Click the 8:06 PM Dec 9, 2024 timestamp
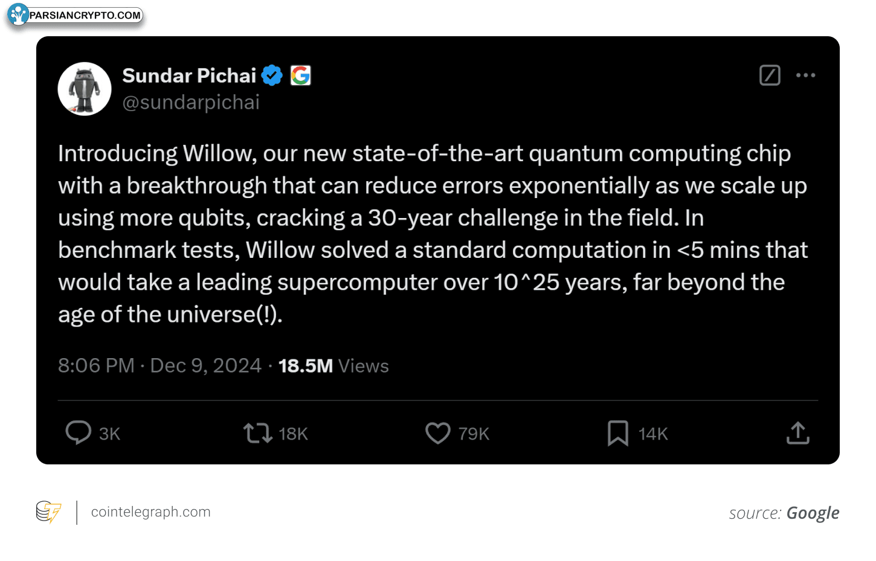This screenshot has width=876, height=561. click(x=159, y=366)
